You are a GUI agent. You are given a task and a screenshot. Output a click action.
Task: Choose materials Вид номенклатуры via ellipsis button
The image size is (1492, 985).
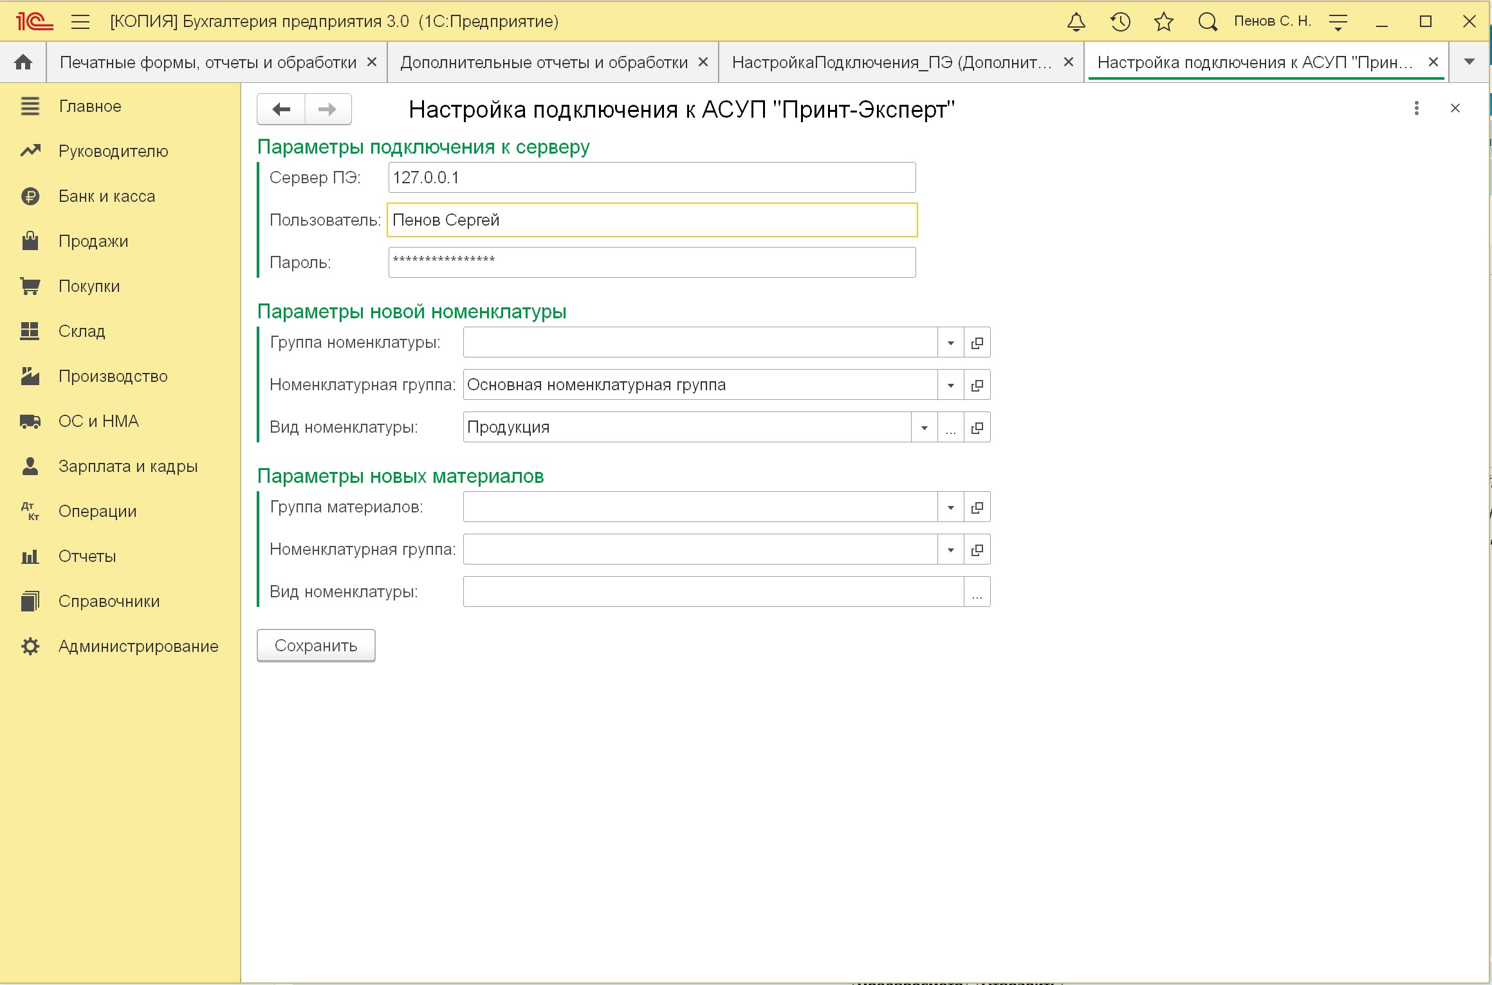click(x=977, y=592)
